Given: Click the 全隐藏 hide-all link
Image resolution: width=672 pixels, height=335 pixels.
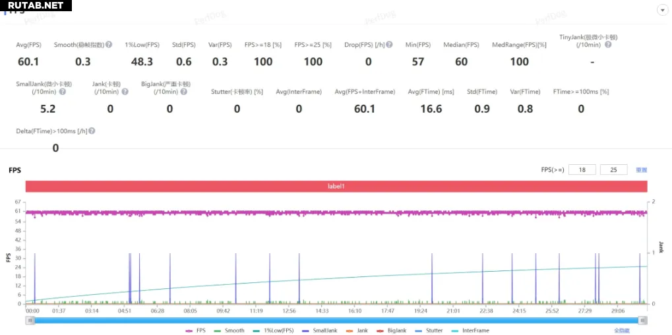Looking at the screenshot, I should [621, 330].
